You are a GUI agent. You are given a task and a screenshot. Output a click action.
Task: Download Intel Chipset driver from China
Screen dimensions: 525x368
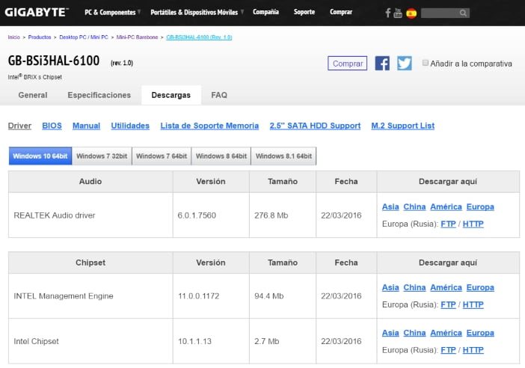(x=414, y=333)
